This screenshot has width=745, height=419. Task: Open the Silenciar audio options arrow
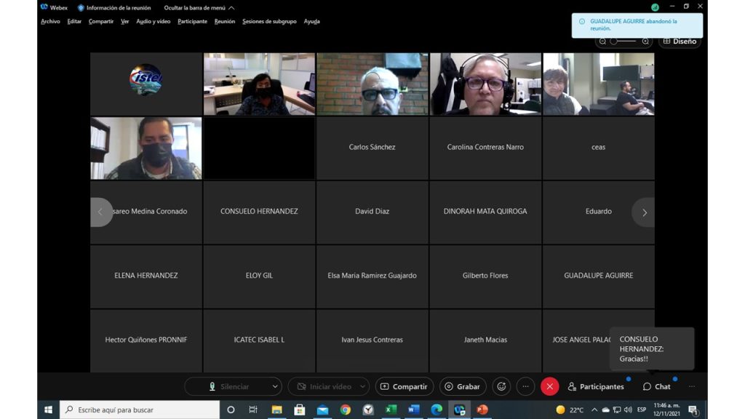tap(274, 387)
